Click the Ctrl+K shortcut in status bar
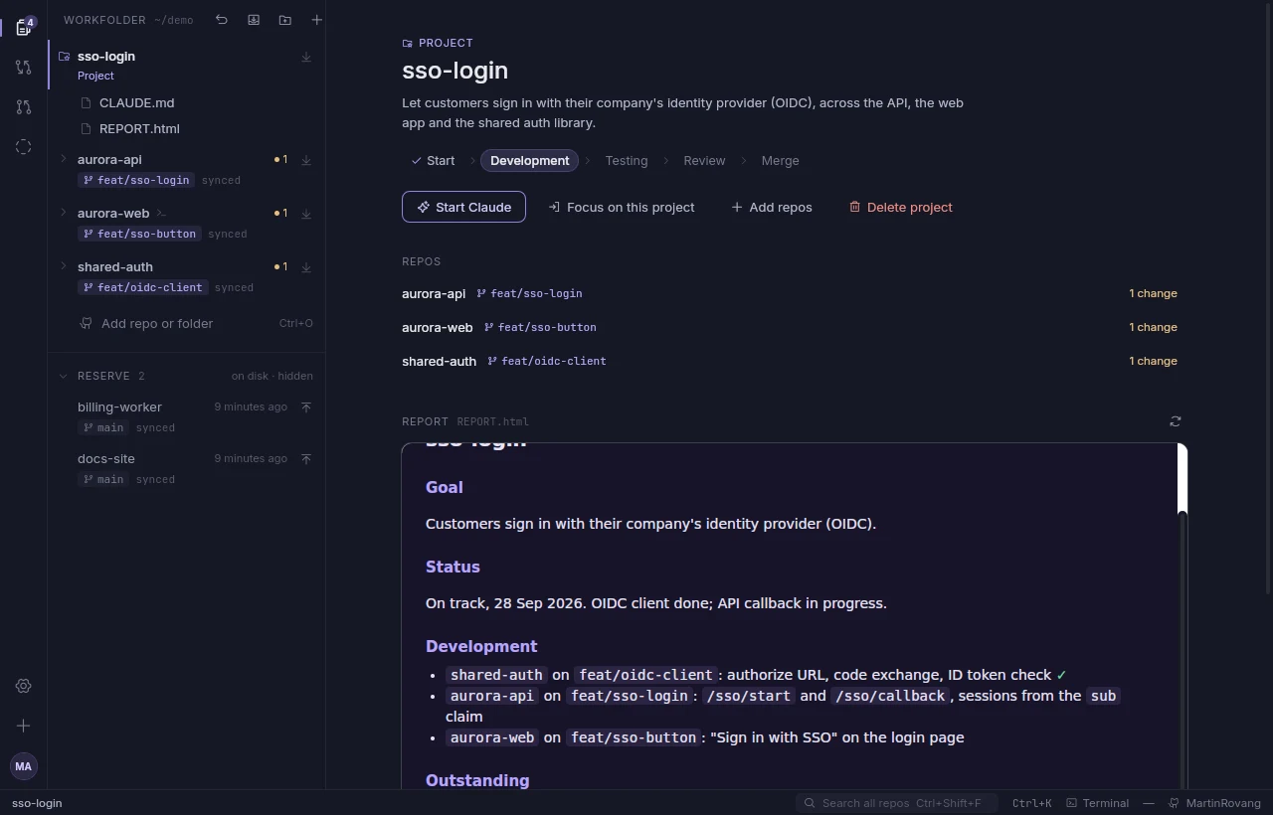 pos(1031,803)
